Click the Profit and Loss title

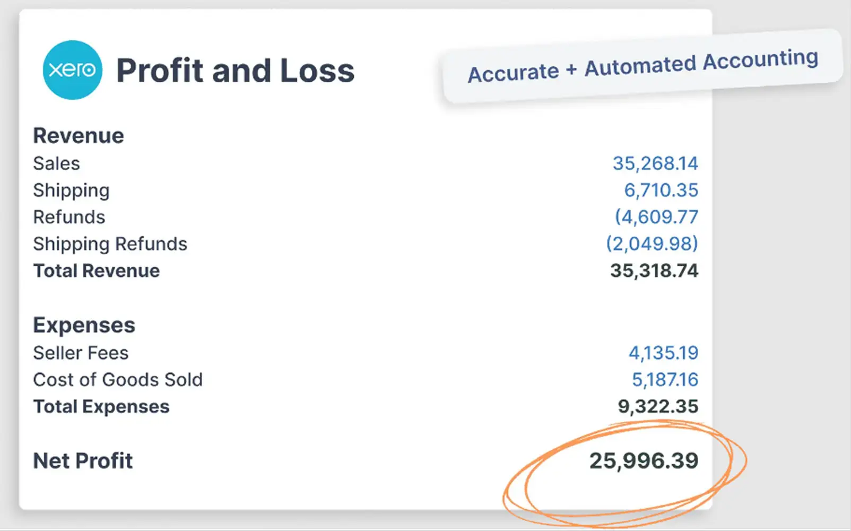pyautogui.click(x=235, y=71)
